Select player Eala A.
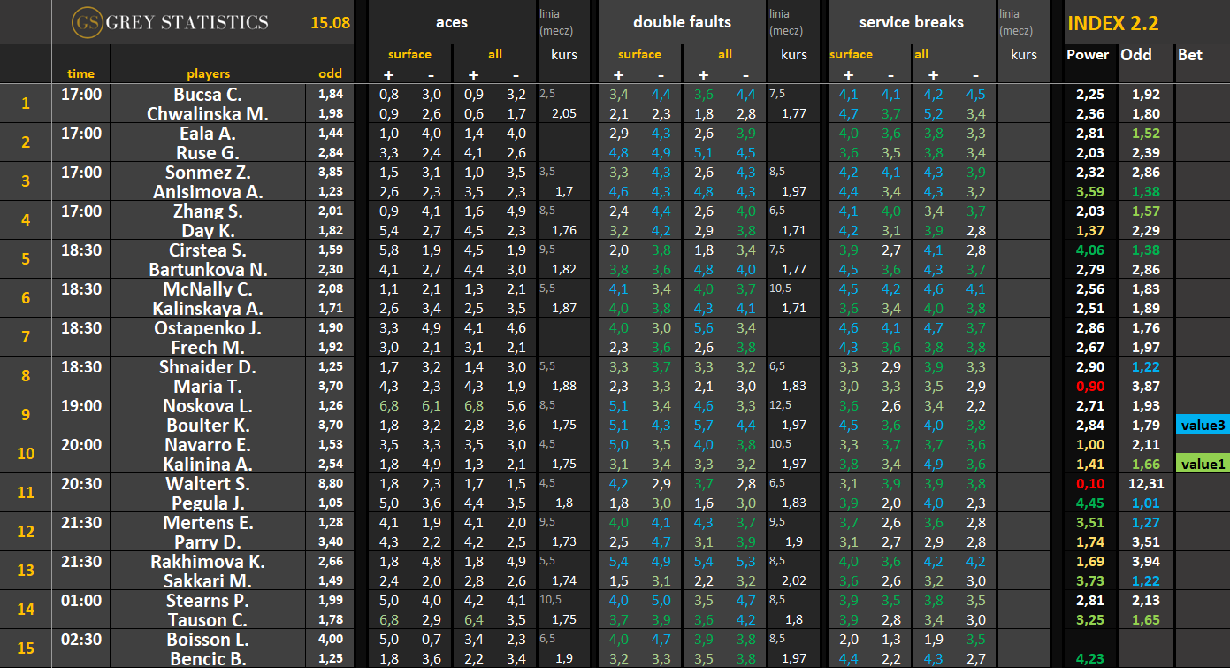The image size is (1230, 668). 208,134
